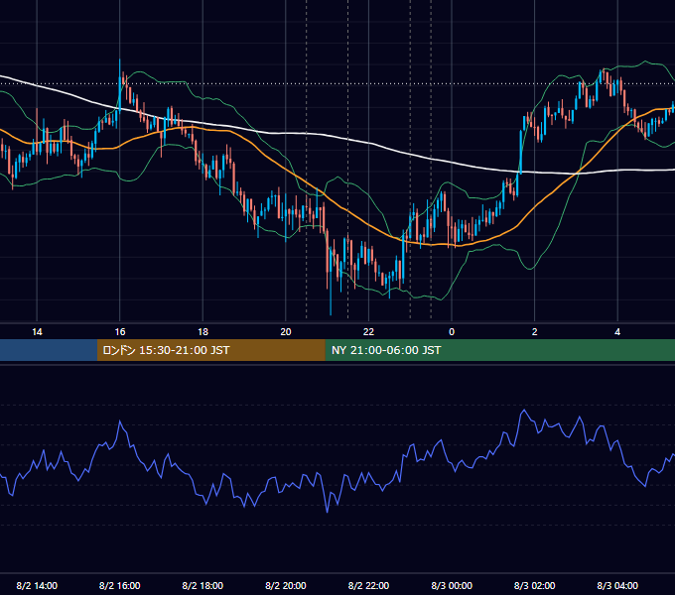Click the 4 hour label on price chart axis
Viewport: 675px width, 595px height.
617,332
